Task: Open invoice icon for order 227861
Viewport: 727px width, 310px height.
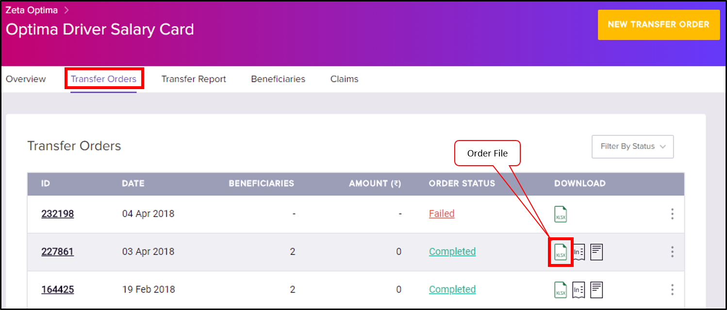Action: [x=578, y=252]
